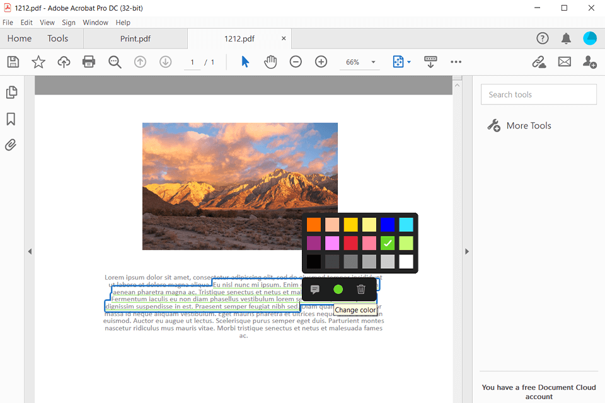Share a link to the file
Viewport: 605px width, 403px height.
coord(539,62)
